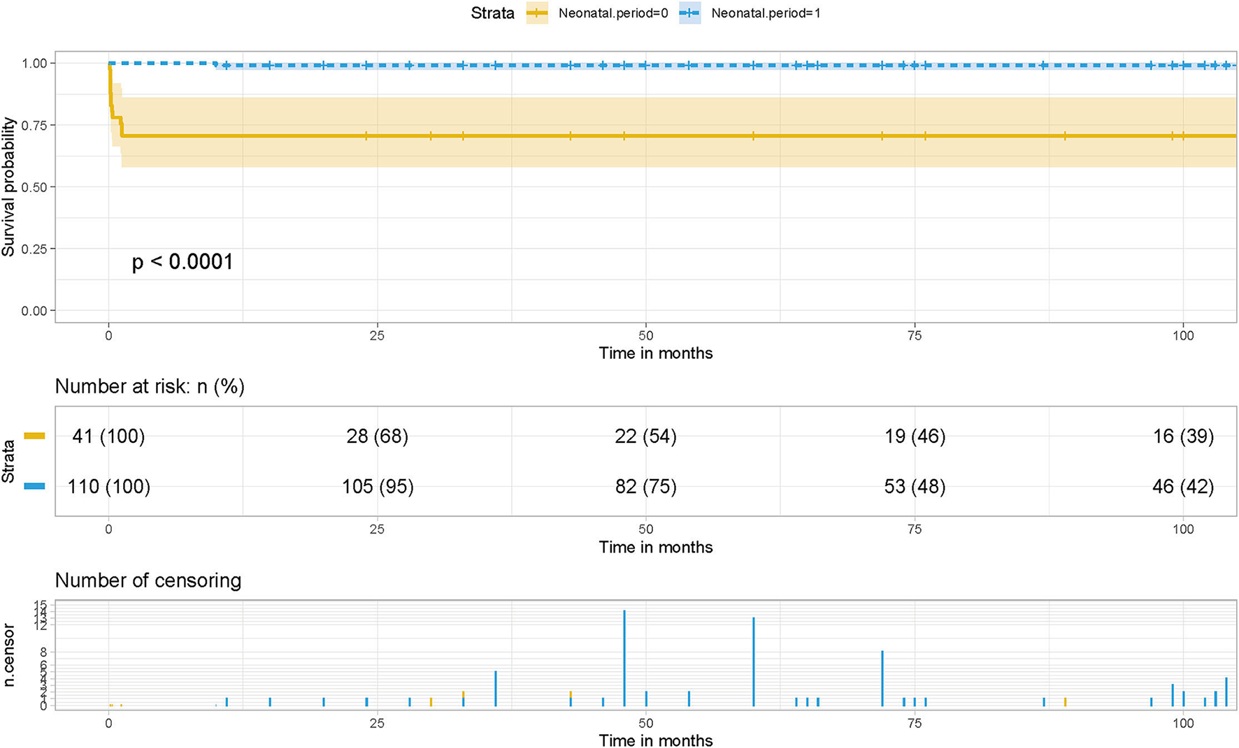Screen dimensions: 1239x748
Task: Click the 53 (48) number at risk entry
Action: pos(915,487)
